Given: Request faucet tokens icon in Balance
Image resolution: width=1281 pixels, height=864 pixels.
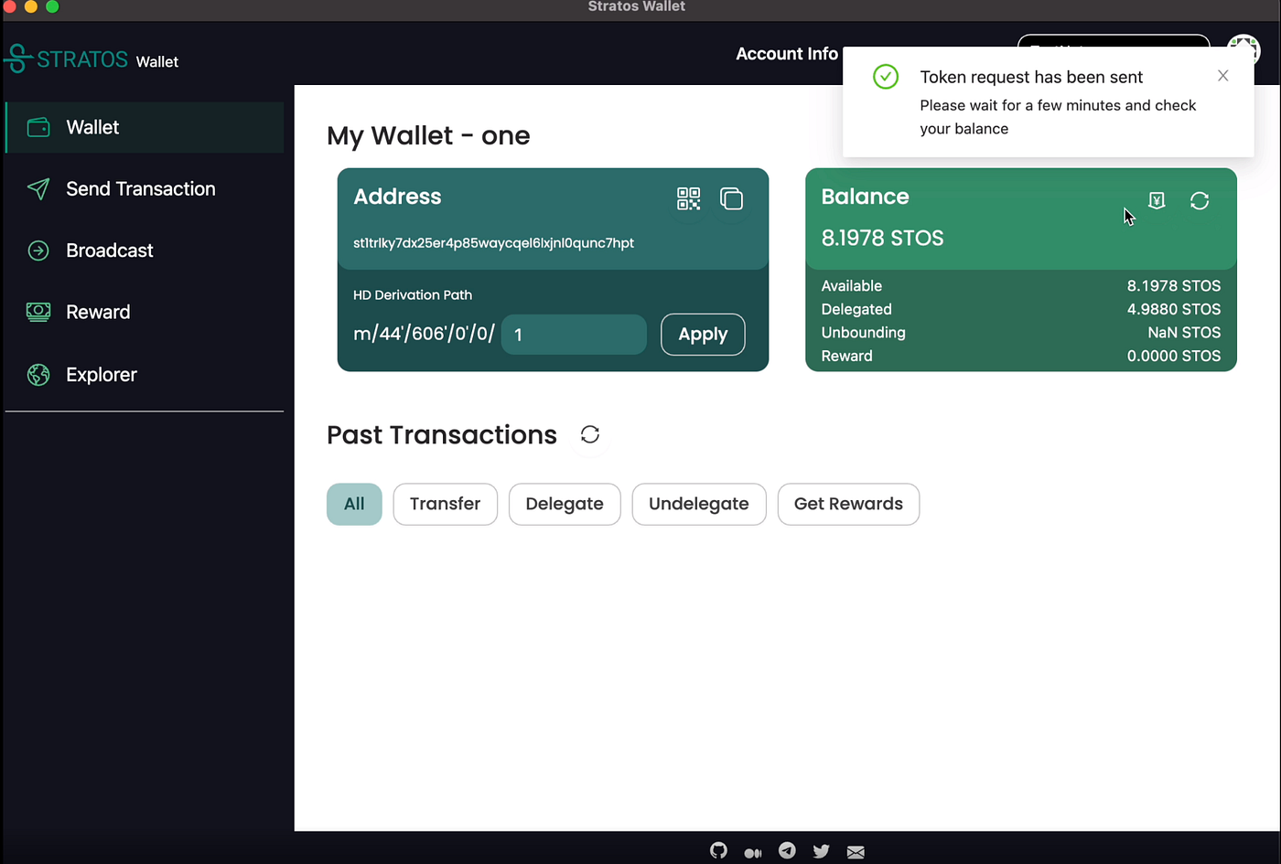Looking at the screenshot, I should click(x=1157, y=200).
